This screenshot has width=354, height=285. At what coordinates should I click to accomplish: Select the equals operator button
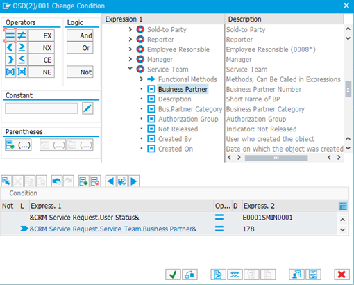pyautogui.click(x=10, y=35)
